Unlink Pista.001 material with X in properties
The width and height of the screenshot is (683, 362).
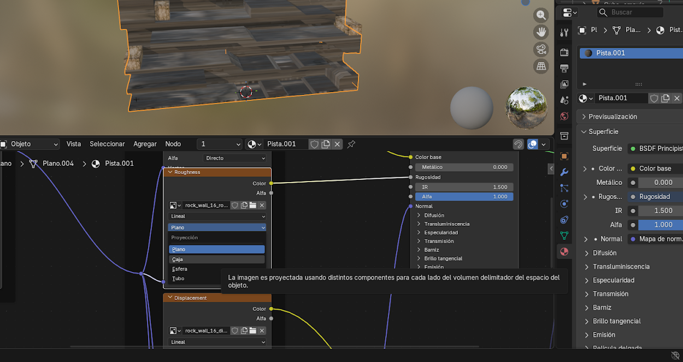[x=677, y=98]
